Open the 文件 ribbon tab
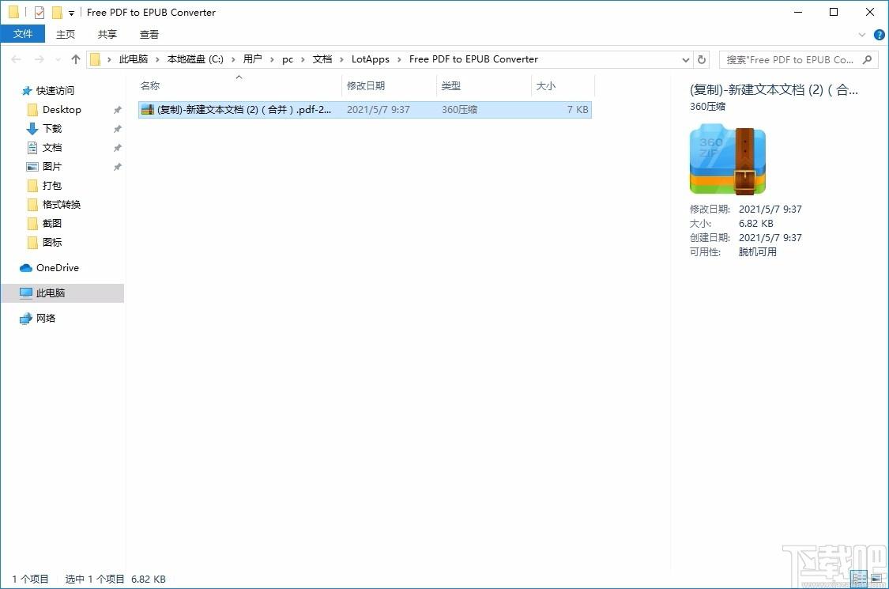The width and height of the screenshot is (889, 589). pyautogui.click(x=23, y=34)
